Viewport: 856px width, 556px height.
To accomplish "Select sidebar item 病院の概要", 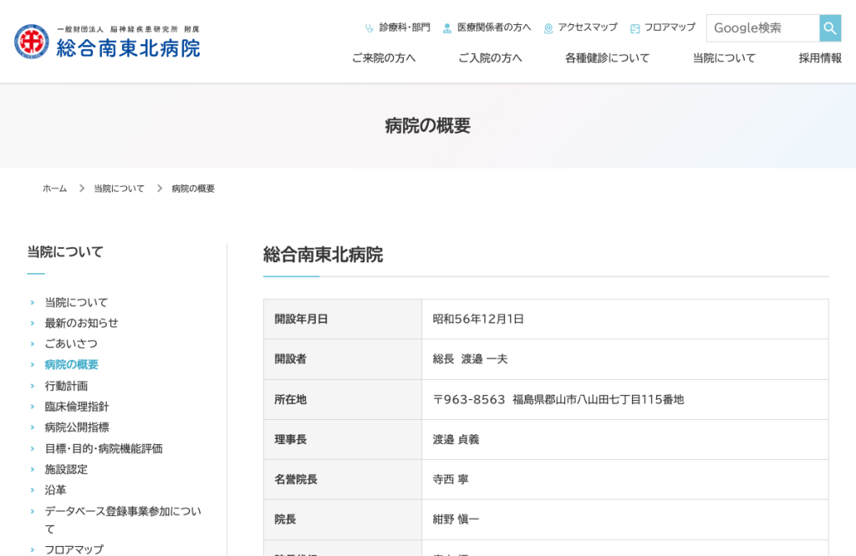I will pos(72,365).
